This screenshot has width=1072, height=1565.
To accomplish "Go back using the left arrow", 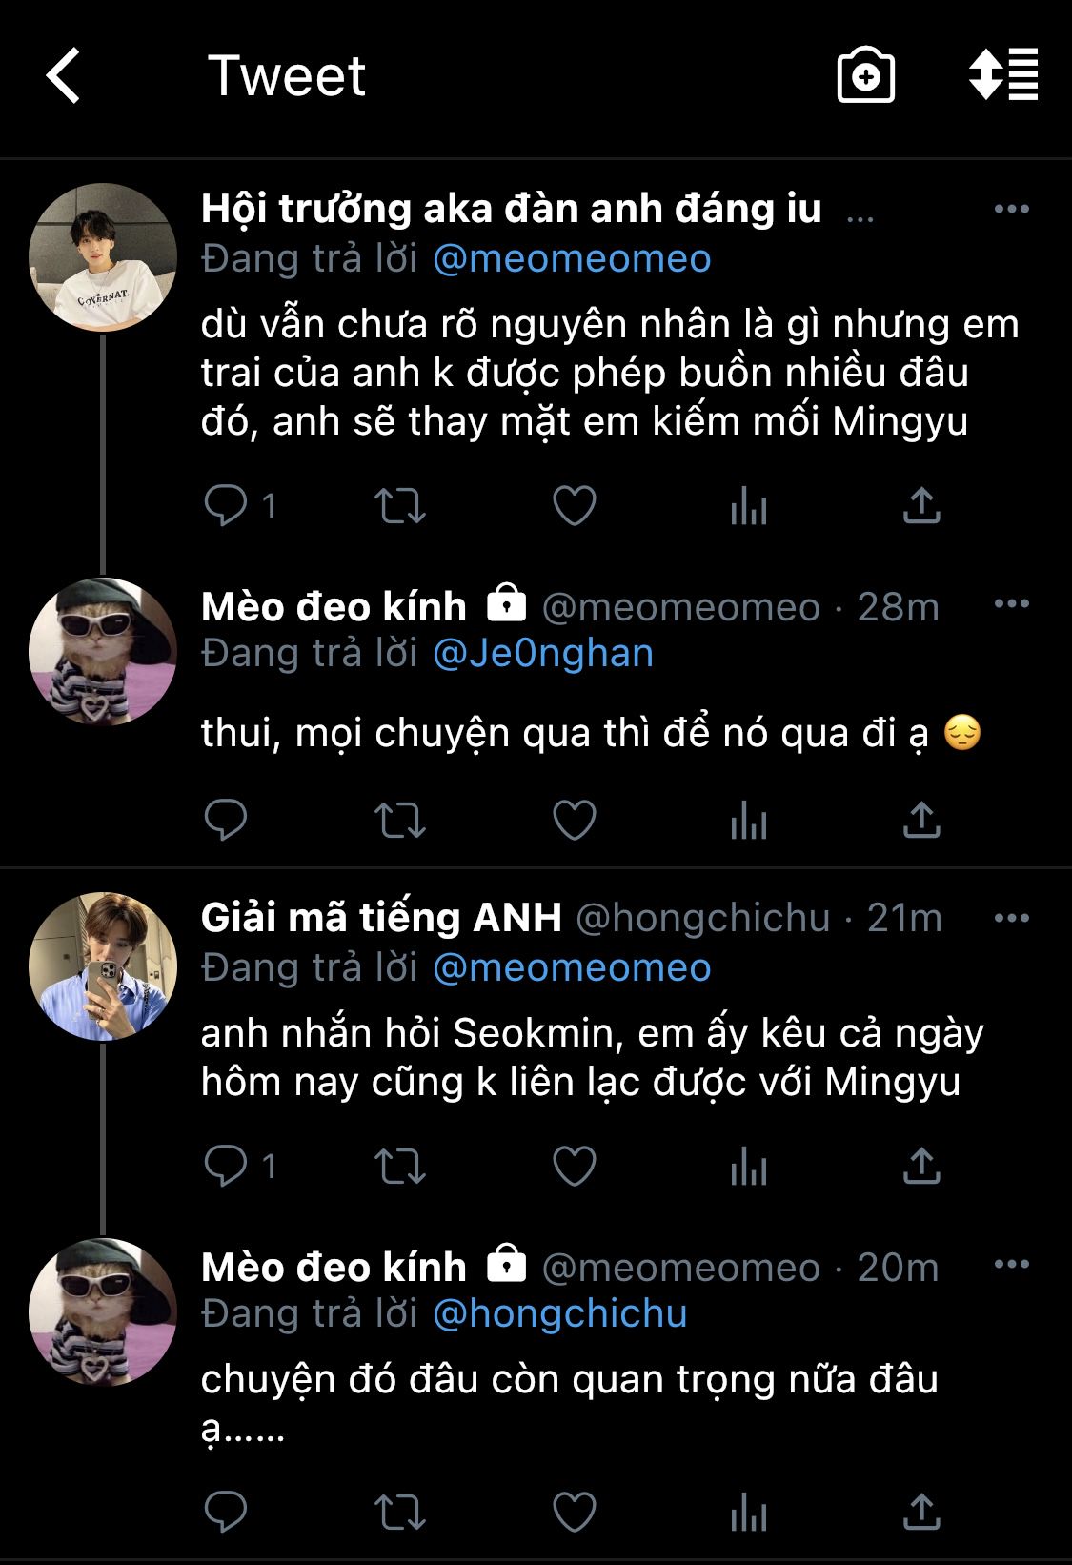I will click(x=64, y=76).
